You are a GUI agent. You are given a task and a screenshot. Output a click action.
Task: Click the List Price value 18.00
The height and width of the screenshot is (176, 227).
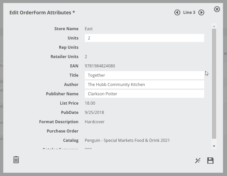(90, 103)
